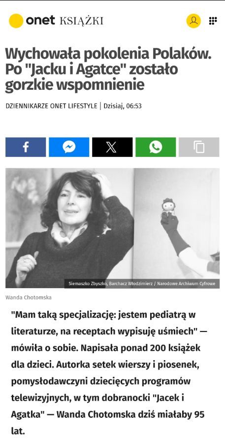Click the yellow Onet circle logo
This screenshot has height=444, width=225.
16,21
